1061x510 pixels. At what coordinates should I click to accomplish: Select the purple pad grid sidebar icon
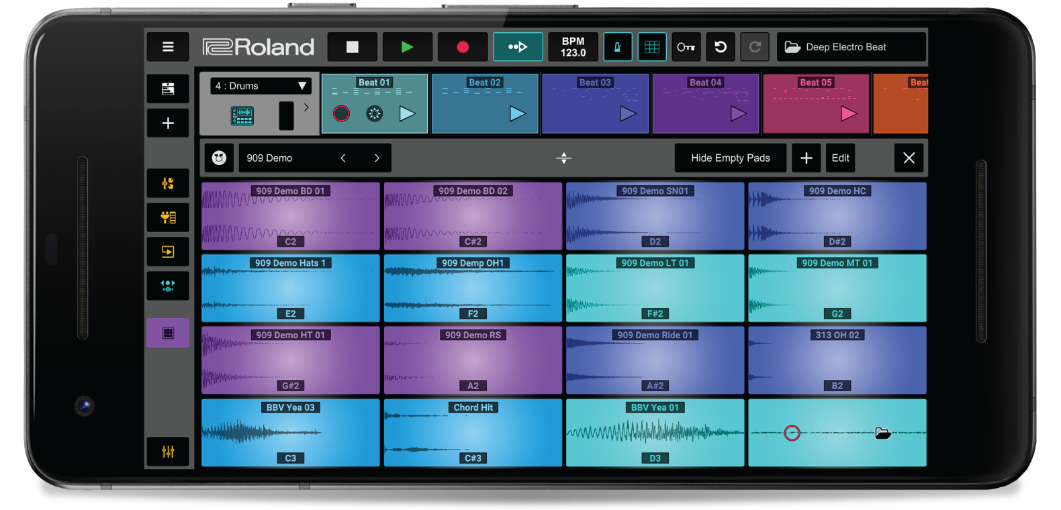tap(168, 333)
